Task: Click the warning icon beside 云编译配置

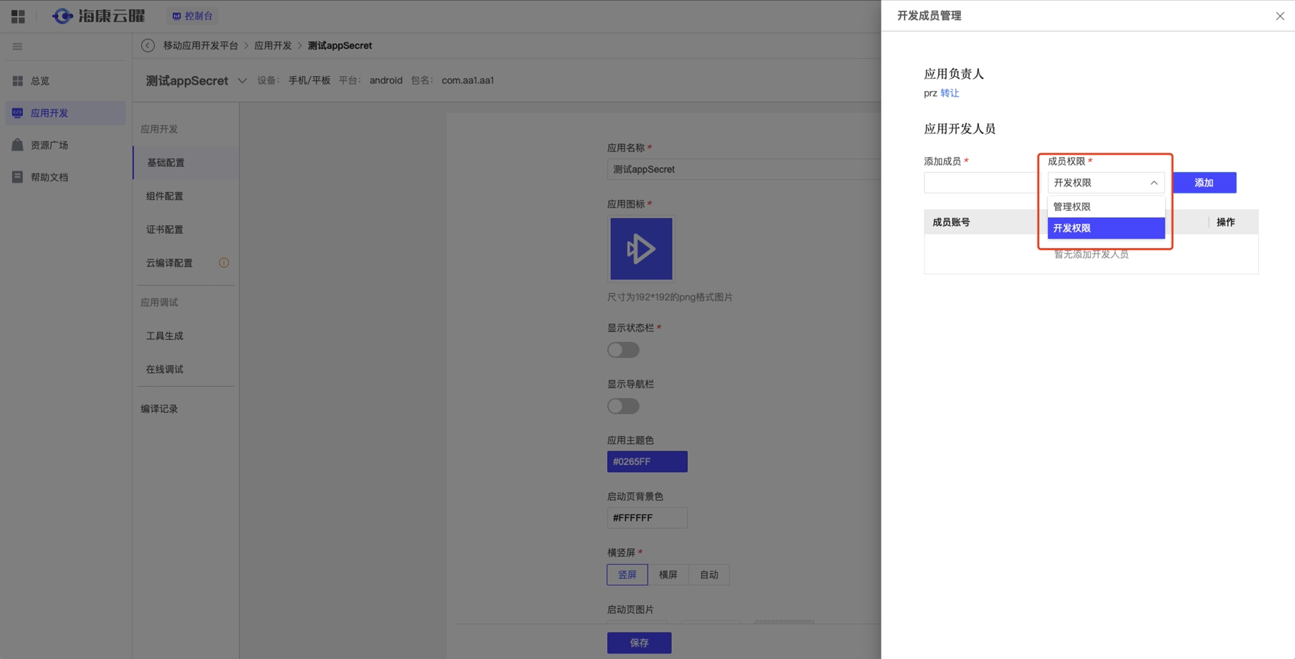Action: tap(224, 263)
